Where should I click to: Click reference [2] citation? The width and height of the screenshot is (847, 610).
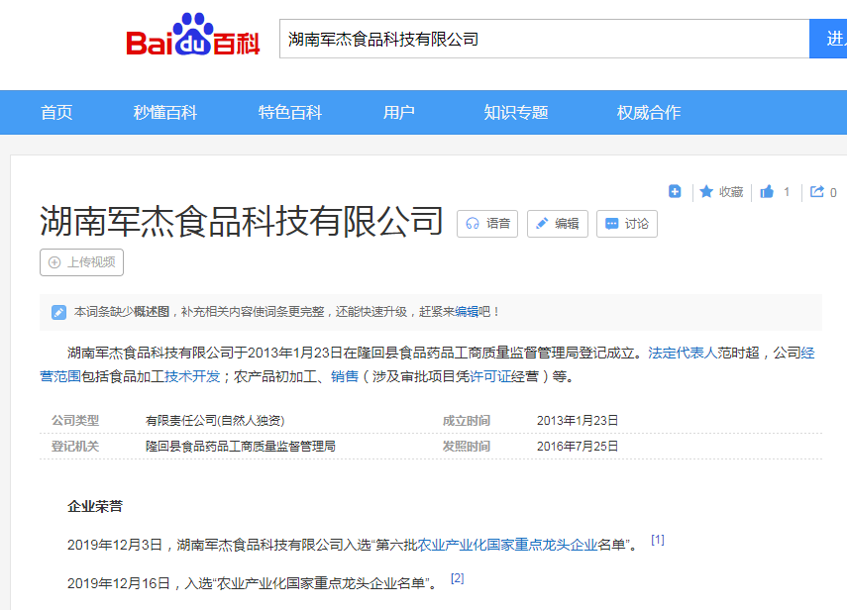[x=457, y=578]
